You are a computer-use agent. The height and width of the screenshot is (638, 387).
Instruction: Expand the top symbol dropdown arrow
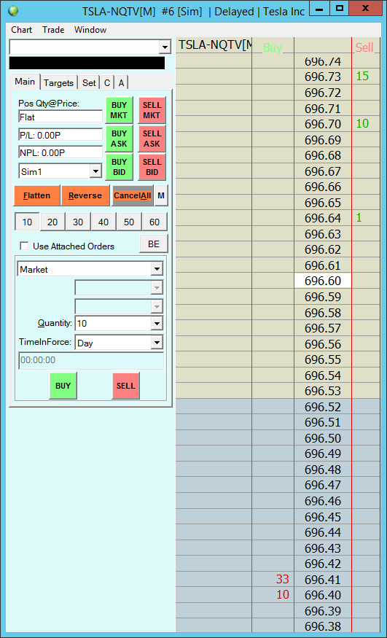164,47
